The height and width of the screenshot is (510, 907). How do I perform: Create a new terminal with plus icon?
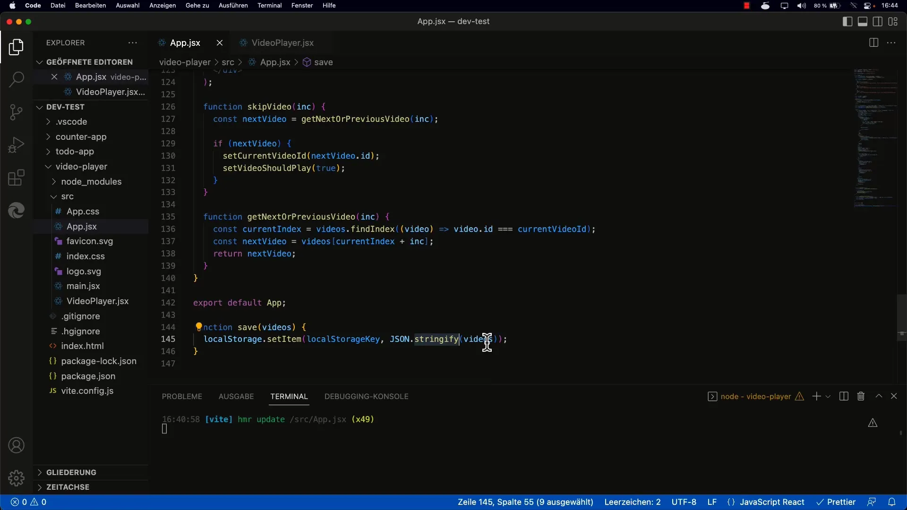point(816,396)
